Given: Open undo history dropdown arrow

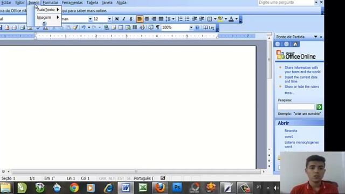Looking at the screenshot, I should click(89, 27).
